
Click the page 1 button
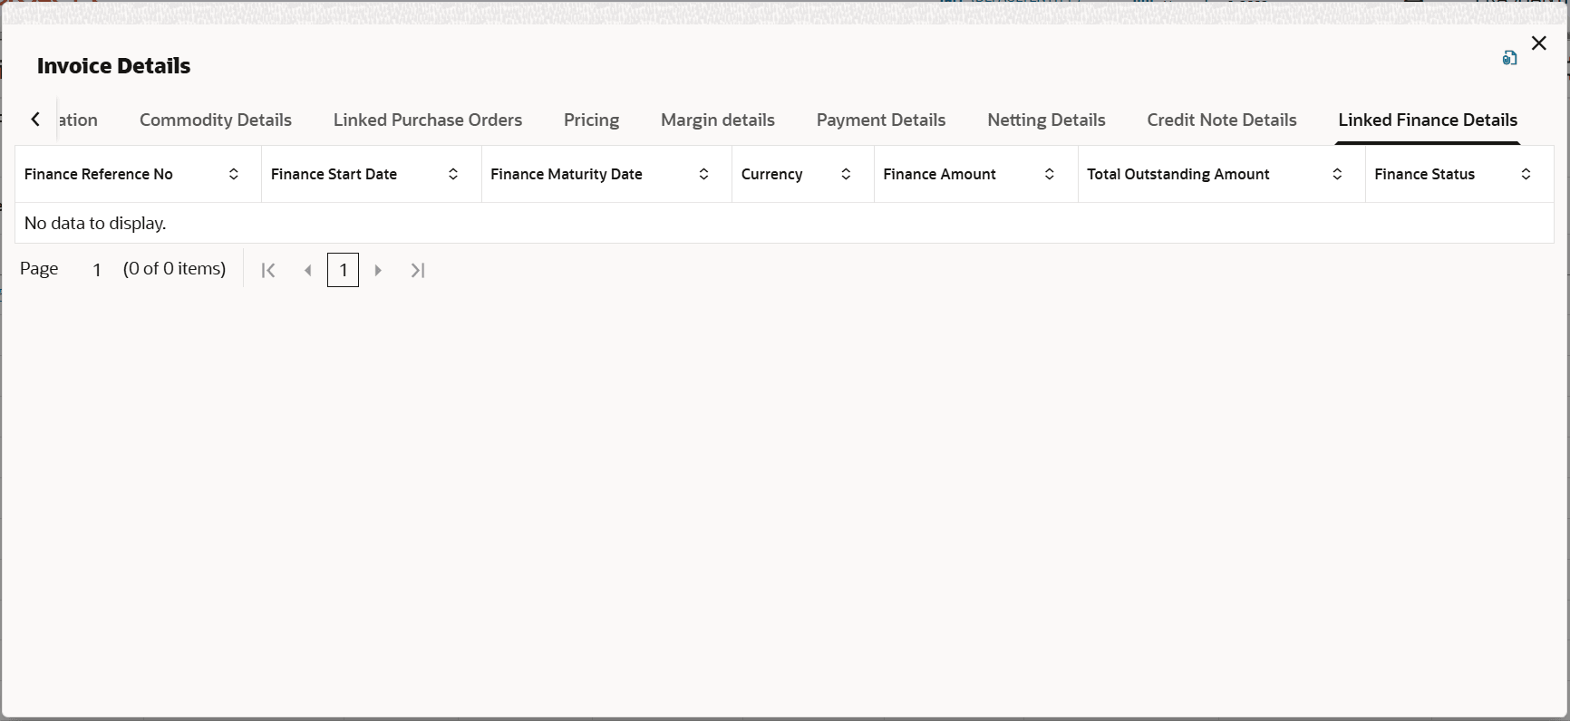pyautogui.click(x=344, y=270)
